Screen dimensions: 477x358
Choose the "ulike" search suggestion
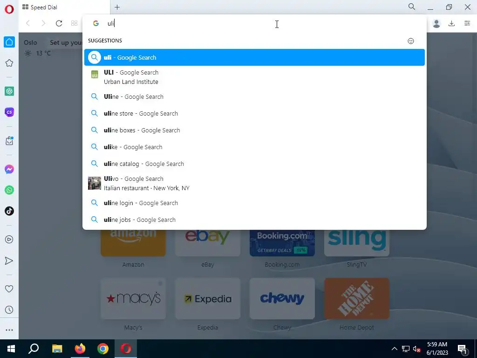pos(254,147)
